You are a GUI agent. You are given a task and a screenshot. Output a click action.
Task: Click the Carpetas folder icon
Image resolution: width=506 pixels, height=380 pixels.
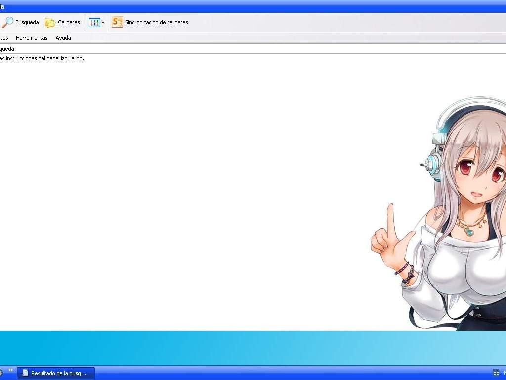pos(50,22)
